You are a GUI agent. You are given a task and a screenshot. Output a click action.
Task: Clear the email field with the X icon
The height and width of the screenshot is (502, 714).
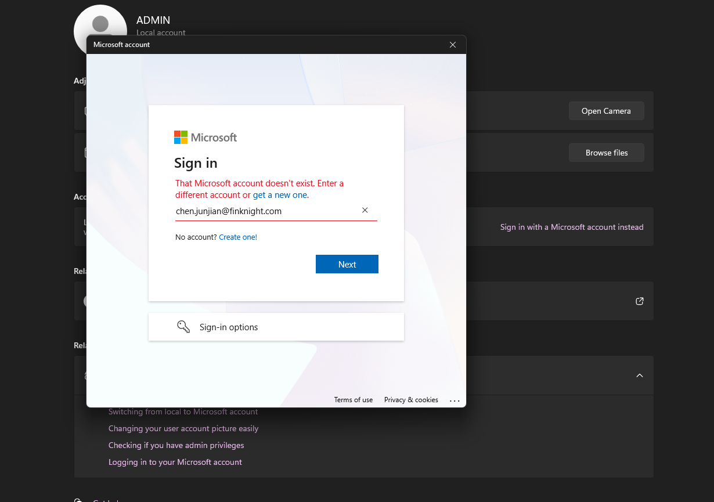coord(365,211)
